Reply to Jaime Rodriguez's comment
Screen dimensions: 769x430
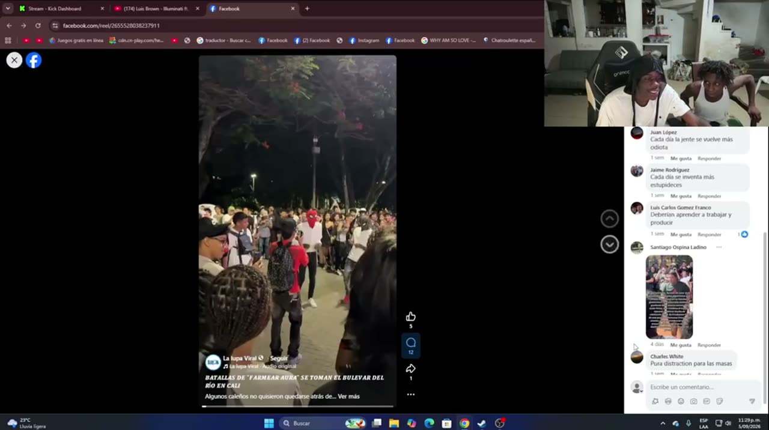[710, 196]
